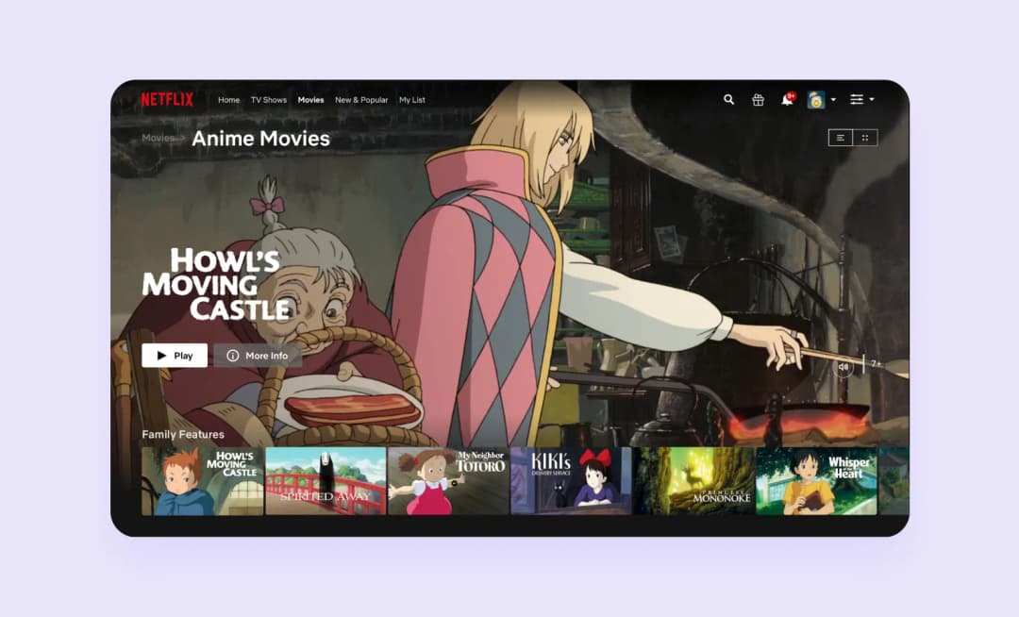Go back to Movies breadcrumb
The image size is (1019, 617).
pos(158,138)
